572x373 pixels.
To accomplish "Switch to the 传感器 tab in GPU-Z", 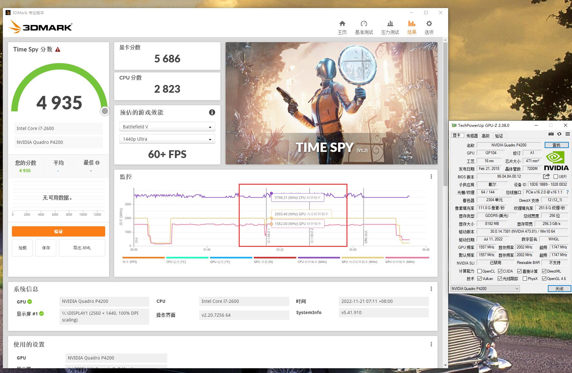I will coord(472,136).
